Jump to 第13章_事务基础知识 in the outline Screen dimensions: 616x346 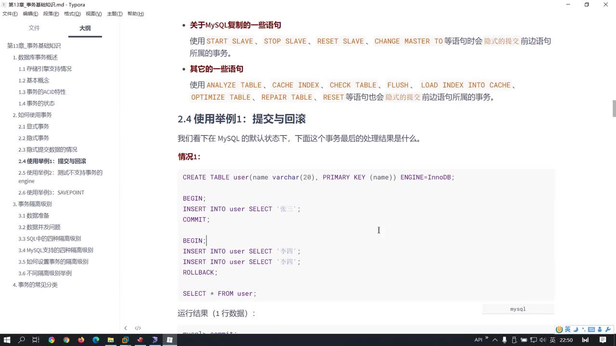(x=34, y=46)
